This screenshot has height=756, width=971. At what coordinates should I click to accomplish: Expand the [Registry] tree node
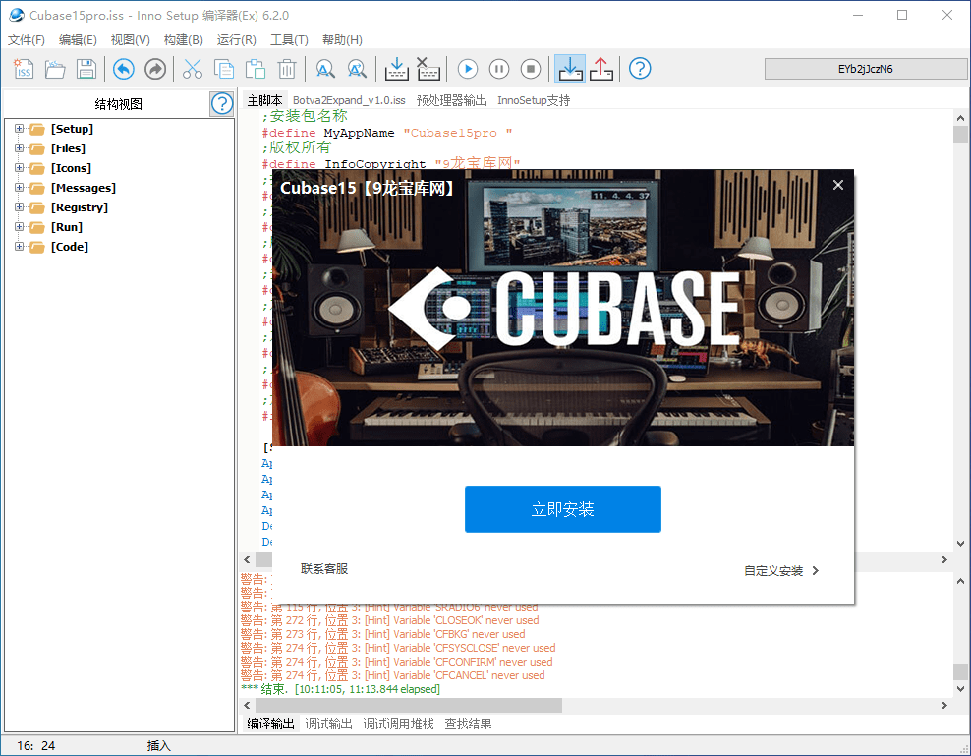[x=20, y=206]
